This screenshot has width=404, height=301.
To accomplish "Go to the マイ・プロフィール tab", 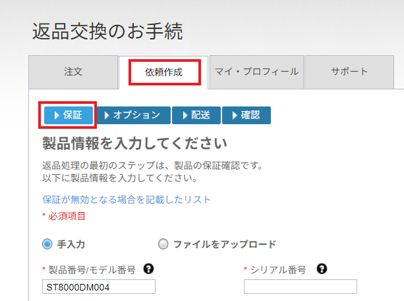I will (256, 72).
